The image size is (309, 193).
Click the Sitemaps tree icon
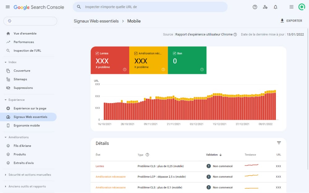point(8,79)
